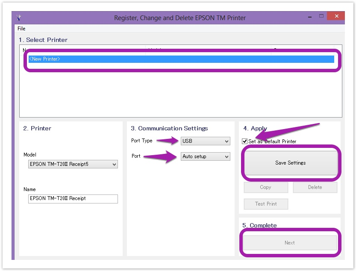Image resolution: width=356 pixels, height=271 pixels.
Task: Click the Set as Default Printer label
Action: (272, 141)
